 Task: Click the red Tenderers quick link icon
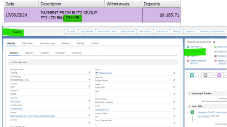tap(215, 56)
